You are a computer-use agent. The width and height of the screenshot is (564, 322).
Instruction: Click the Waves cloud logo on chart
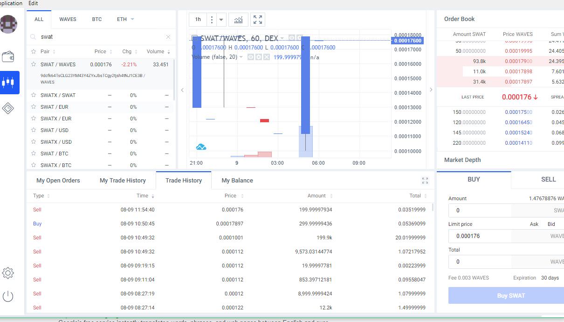click(x=201, y=147)
